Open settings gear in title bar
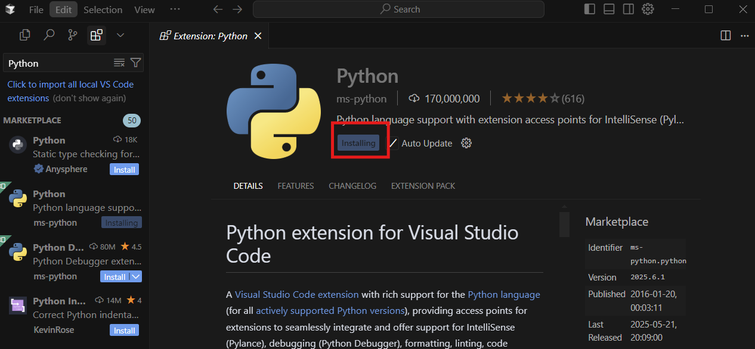Screen dimensions: 755x349 coord(648,10)
